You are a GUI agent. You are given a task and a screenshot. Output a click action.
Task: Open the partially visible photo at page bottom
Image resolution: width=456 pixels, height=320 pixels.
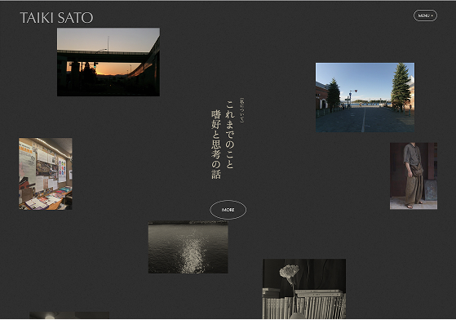click(x=69, y=315)
